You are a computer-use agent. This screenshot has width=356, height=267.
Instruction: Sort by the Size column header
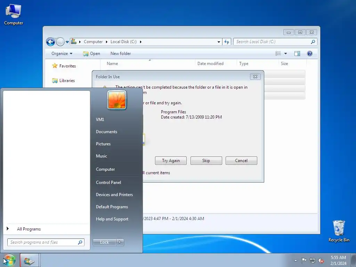(x=292, y=64)
